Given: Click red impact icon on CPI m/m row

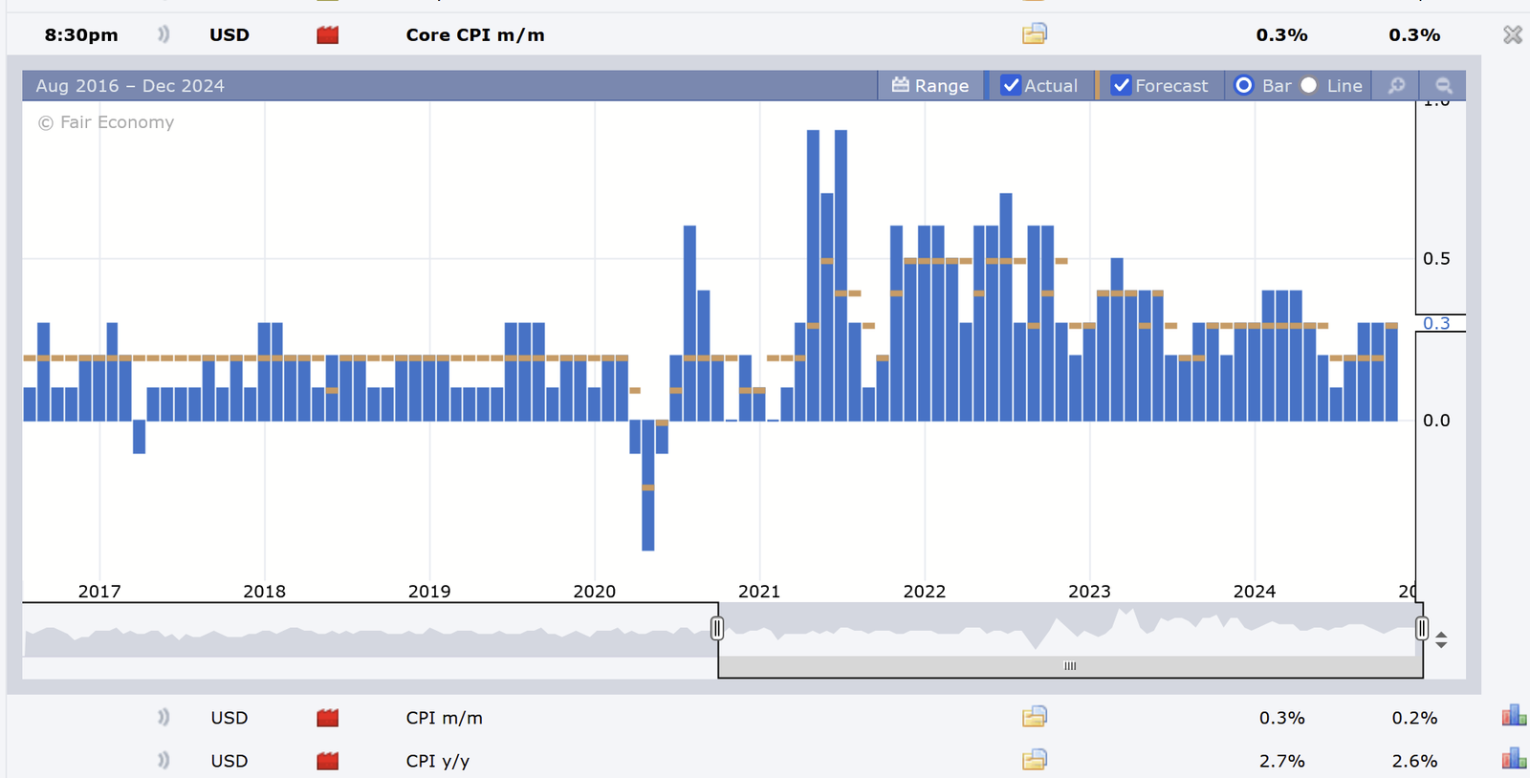Looking at the screenshot, I should [327, 718].
